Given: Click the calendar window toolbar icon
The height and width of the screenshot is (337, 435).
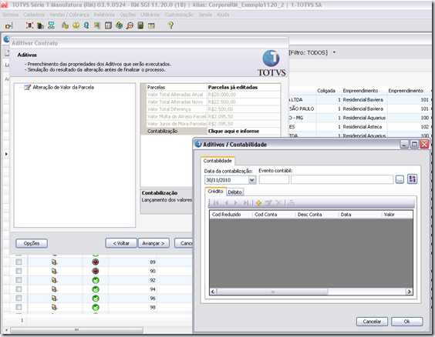Looking at the screenshot, I should click(151, 25).
